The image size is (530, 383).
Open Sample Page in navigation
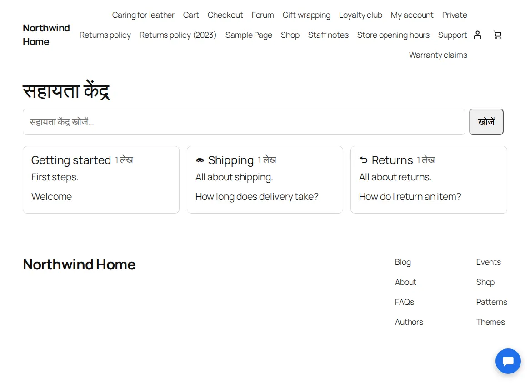[249, 35]
